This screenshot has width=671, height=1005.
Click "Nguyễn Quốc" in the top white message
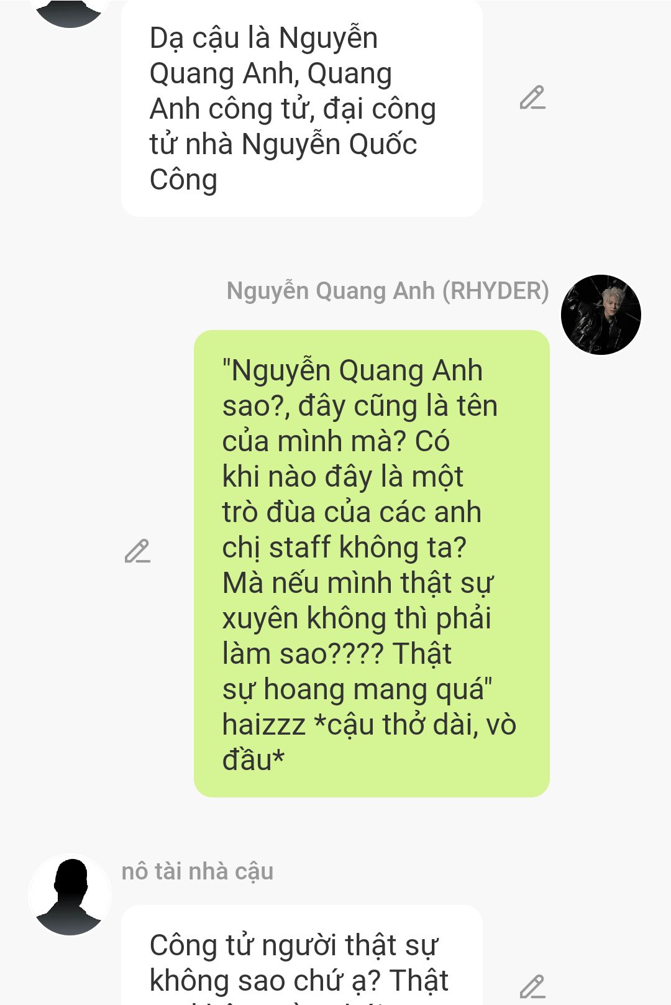click(x=329, y=144)
